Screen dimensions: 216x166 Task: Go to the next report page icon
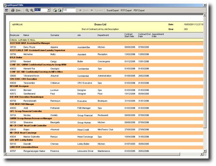60,10
